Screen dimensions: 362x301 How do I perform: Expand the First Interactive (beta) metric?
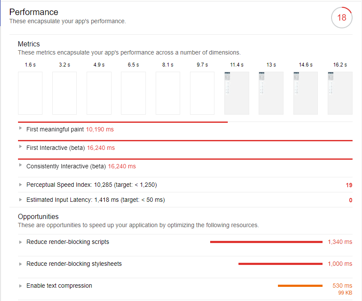tap(20, 148)
